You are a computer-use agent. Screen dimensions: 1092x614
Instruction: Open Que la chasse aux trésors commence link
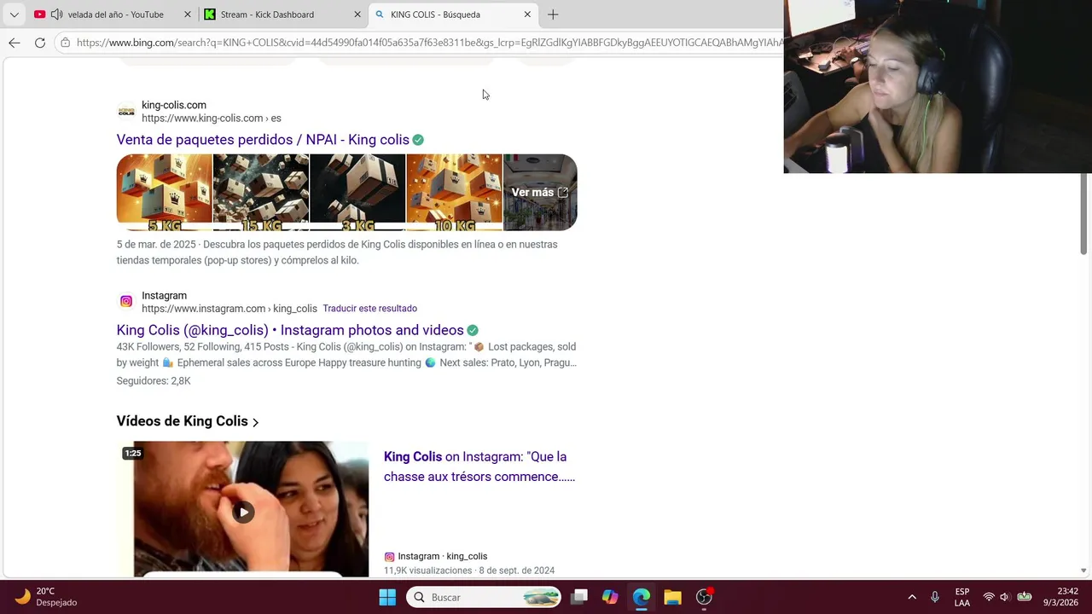click(479, 466)
